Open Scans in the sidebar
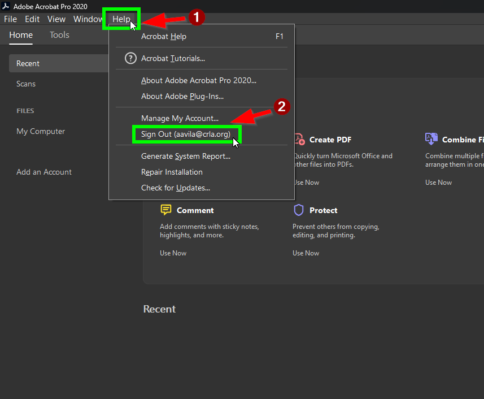The image size is (484, 399). [x=26, y=84]
